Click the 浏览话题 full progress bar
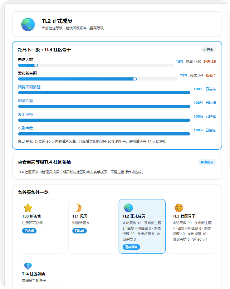The image size is (230, 289). pos(104,106)
